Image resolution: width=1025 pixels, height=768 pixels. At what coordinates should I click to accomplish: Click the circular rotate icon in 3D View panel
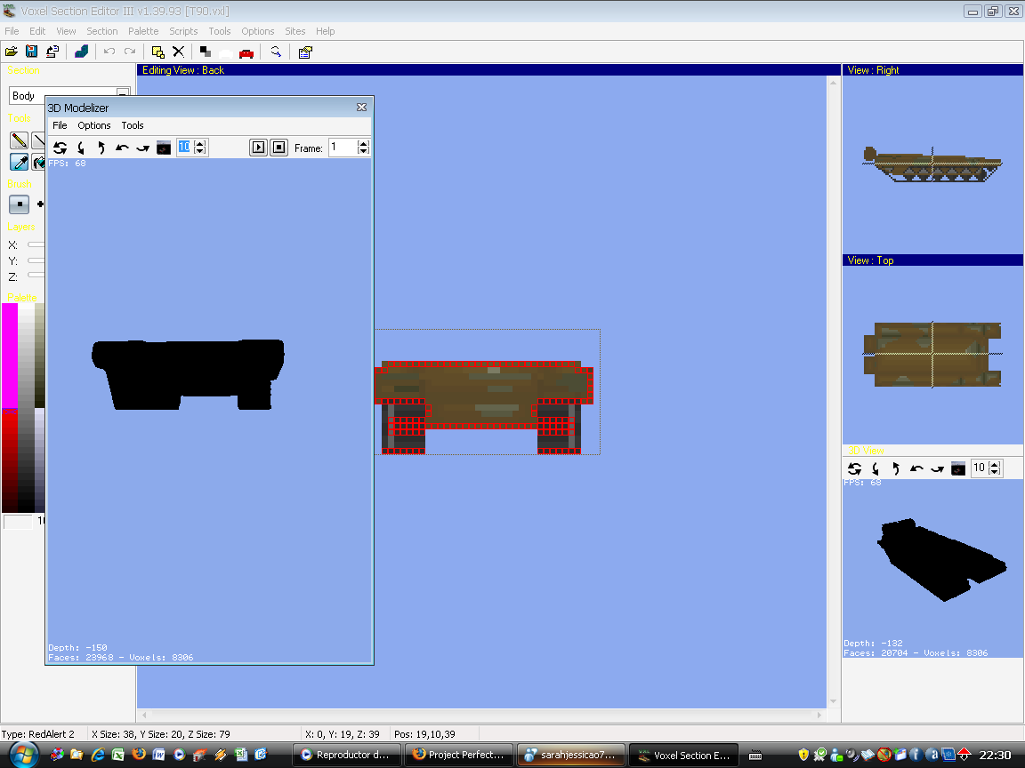[854, 468]
